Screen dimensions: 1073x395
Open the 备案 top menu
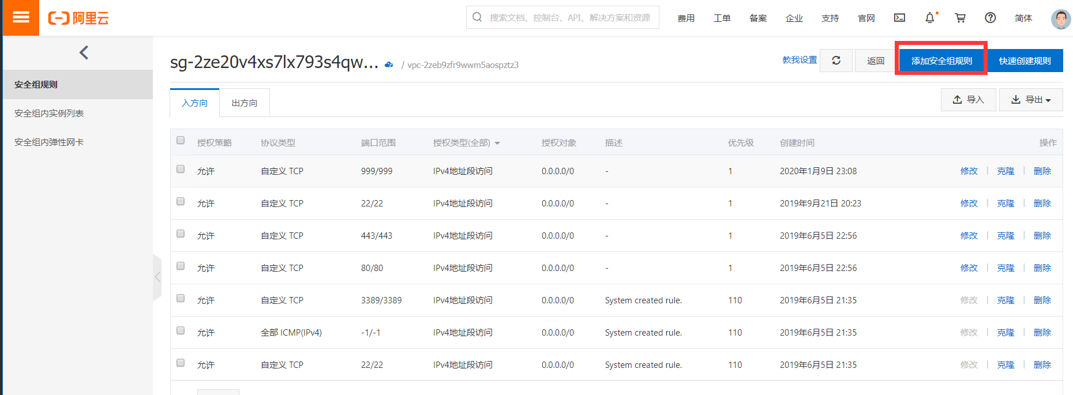tap(758, 18)
